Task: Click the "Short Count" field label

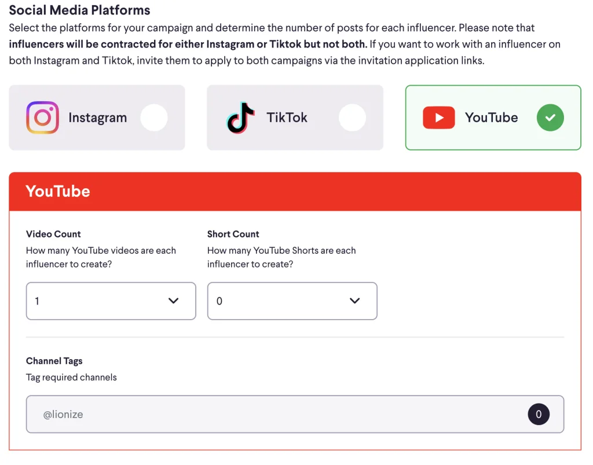Action: (233, 234)
